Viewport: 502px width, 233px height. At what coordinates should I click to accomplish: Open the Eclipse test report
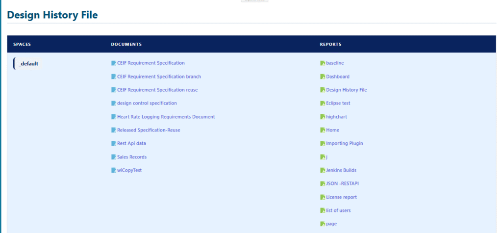pyautogui.click(x=338, y=104)
